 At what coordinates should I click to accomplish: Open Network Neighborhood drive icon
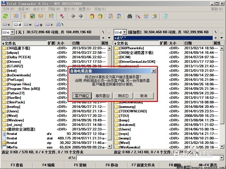[x=60, y=25]
